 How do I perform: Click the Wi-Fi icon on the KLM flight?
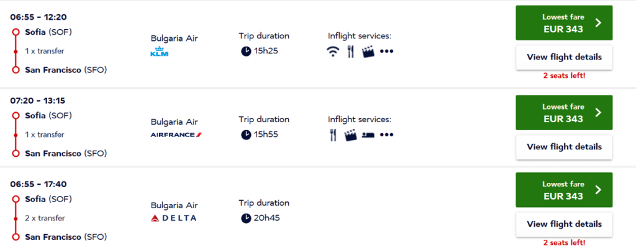(x=333, y=51)
